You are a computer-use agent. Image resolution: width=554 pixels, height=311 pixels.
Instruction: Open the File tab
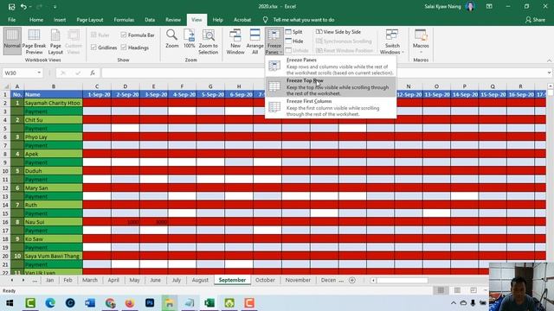click(11, 20)
